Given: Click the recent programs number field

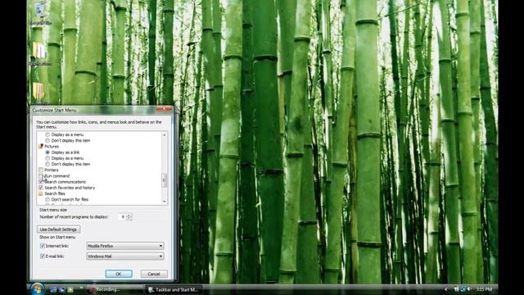Looking at the screenshot, I should [122, 216].
